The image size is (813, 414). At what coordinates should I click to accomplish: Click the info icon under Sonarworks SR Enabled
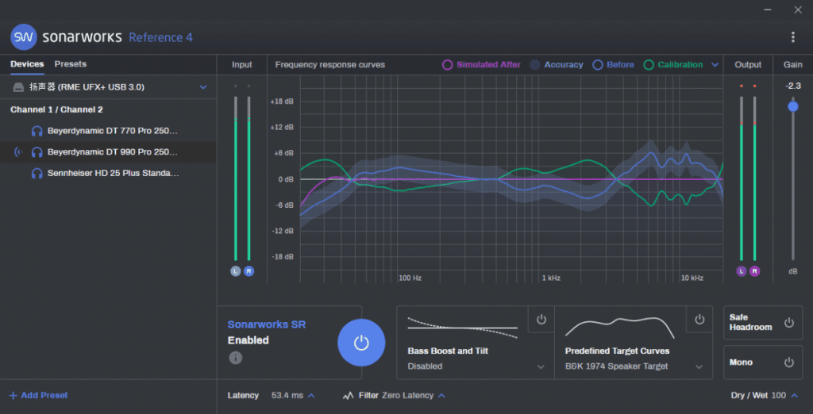235,358
